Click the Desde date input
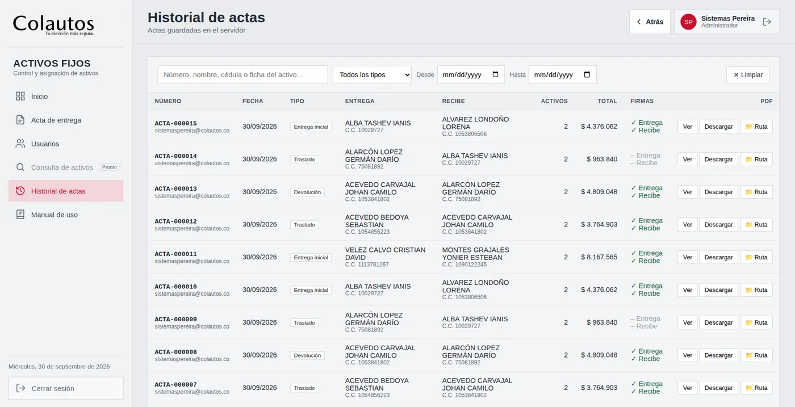This screenshot has height=407, width=795. (471, 75)
